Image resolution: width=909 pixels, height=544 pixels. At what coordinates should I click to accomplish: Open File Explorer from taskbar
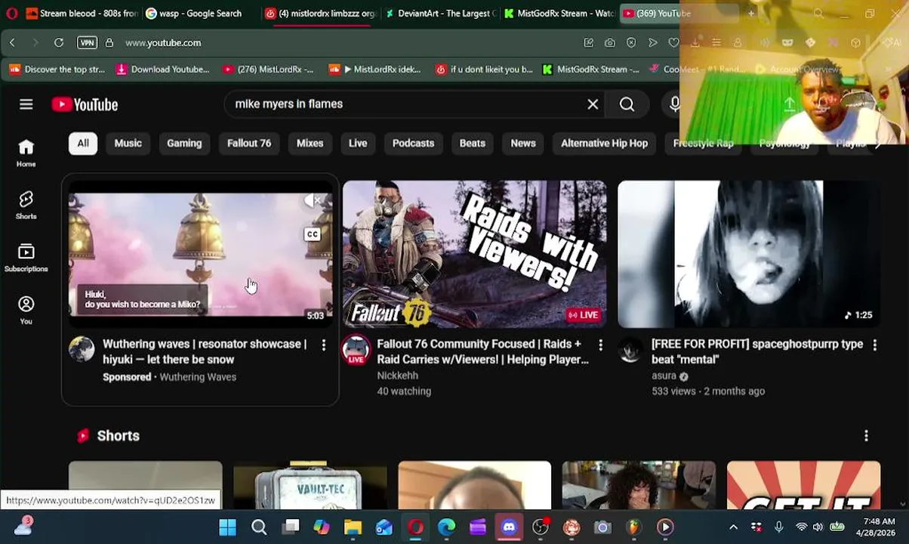(x=353, y=527)
